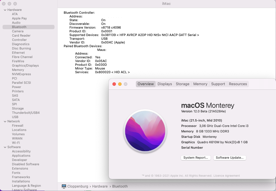Select Language & Region in the sidebar
This screenshot has width=276, height=191.
27,186
